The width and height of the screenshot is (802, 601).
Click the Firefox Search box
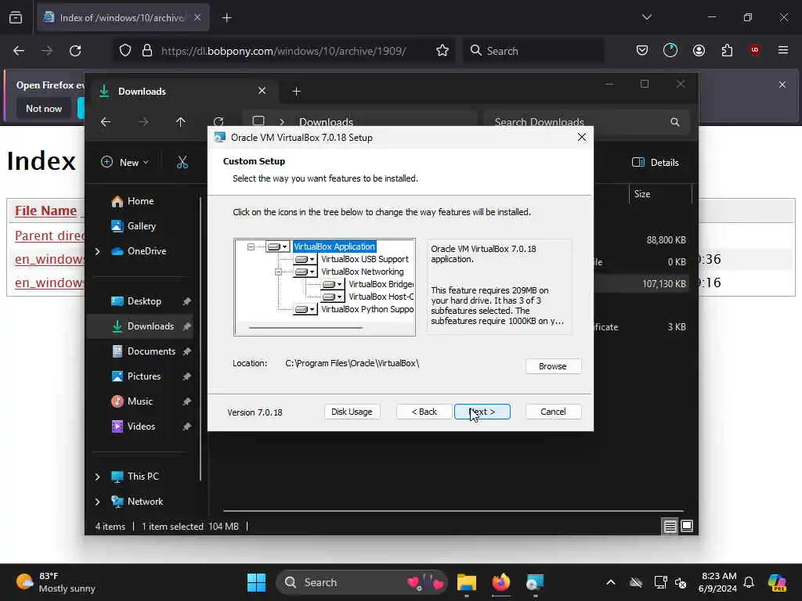click(x=533, y=51)
